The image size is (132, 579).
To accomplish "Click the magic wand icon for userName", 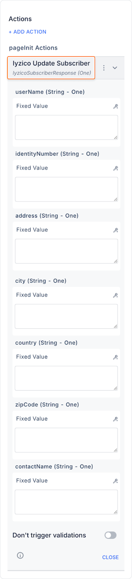I will pyautogui.click(x=115, y=106).
